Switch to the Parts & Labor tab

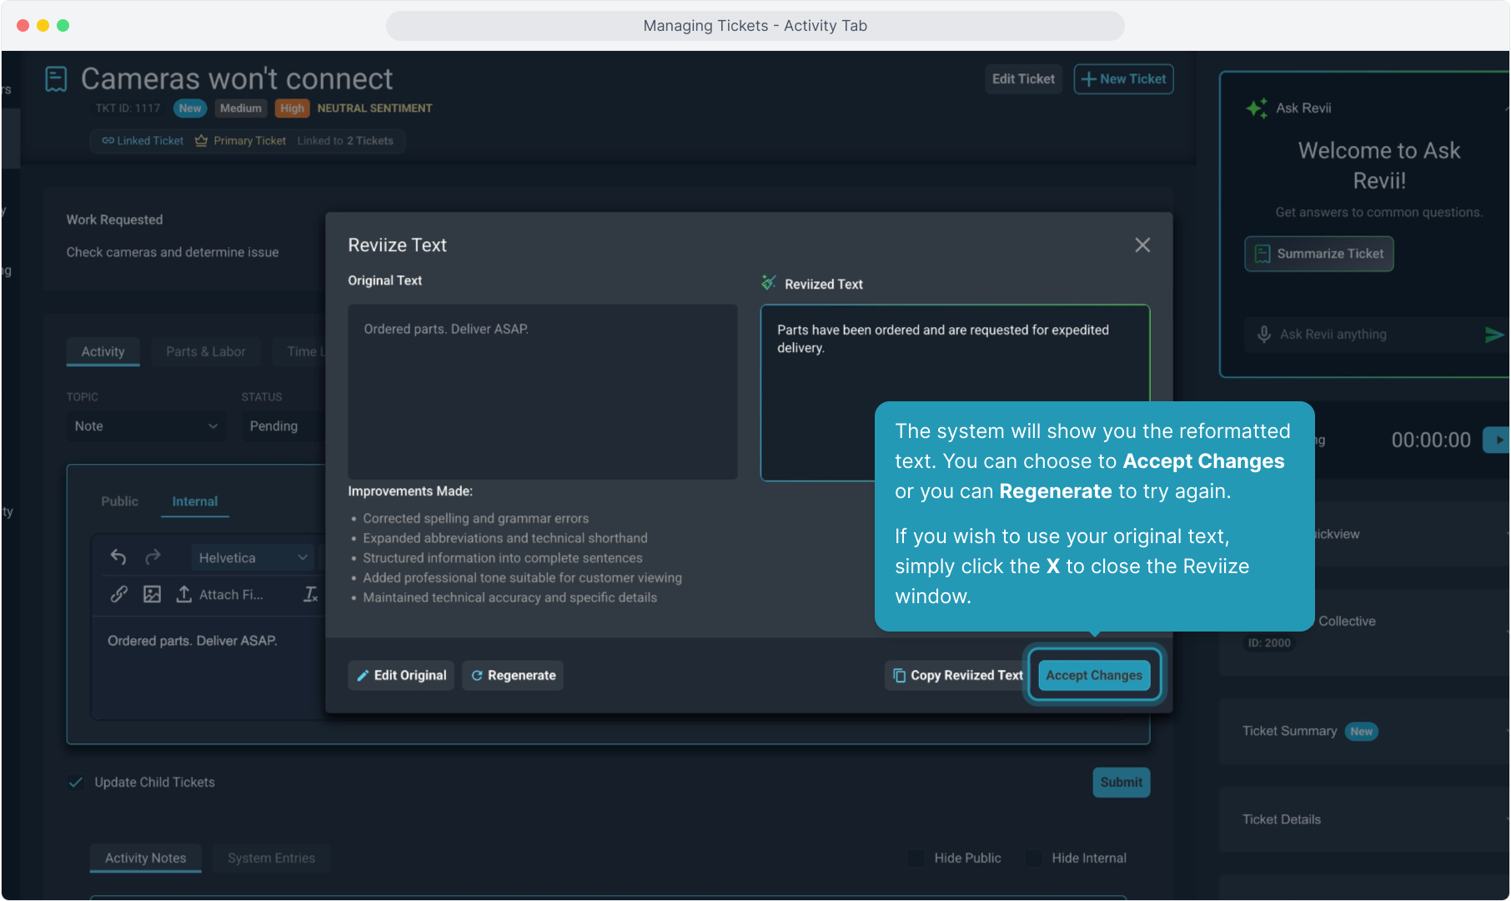click(x=205, y=352)
